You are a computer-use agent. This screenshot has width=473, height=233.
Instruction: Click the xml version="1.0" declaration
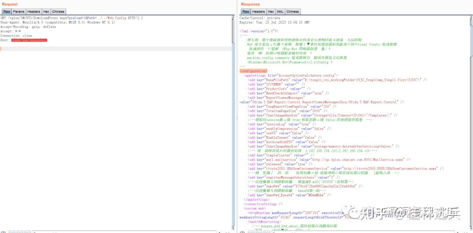click(259, 31)
